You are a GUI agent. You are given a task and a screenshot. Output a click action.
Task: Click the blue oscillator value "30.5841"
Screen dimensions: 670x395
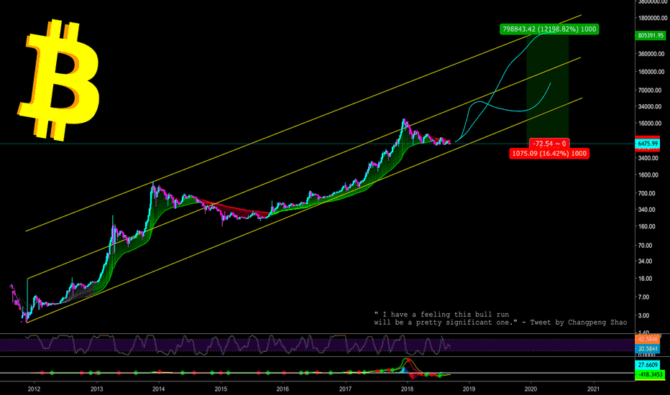648,349
